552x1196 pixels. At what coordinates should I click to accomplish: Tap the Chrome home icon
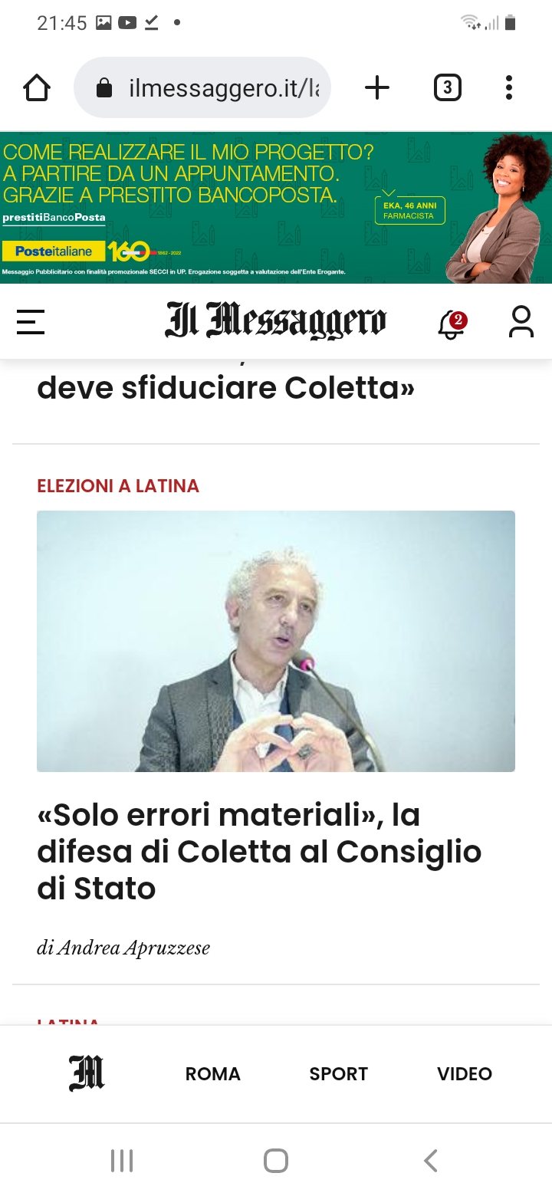click(x=37, y=88)
